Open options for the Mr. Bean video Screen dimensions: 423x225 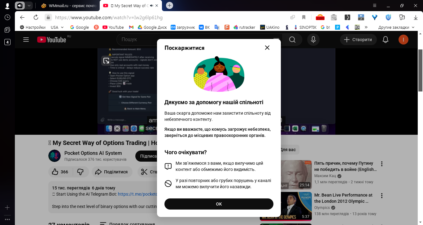click(x=382, y=196)
